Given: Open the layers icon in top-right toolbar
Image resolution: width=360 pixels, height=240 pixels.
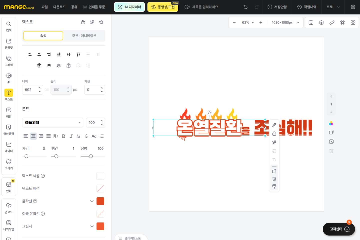Looking at the screenshot, I should point(321,23).
